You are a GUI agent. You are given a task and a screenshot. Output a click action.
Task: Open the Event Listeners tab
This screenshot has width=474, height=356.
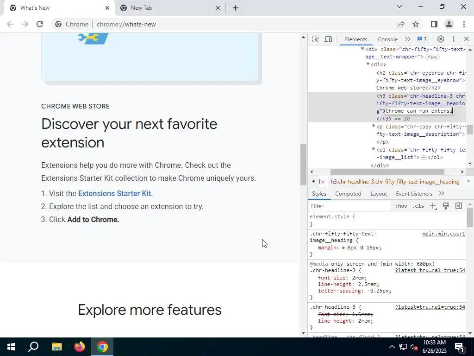tap(414, 194)
